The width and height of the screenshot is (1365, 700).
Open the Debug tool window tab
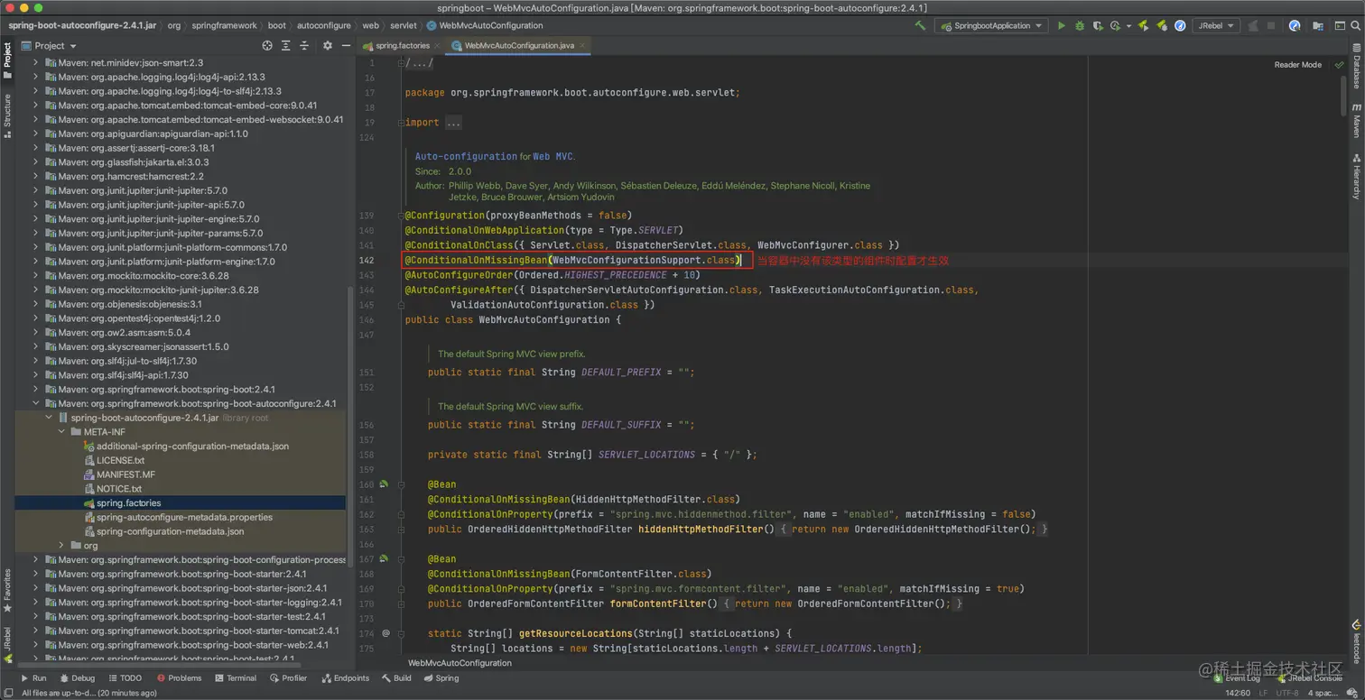(77, 678)
